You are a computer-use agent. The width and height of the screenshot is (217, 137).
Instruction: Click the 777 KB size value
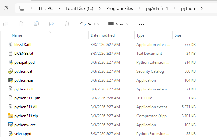click(190, 45)
